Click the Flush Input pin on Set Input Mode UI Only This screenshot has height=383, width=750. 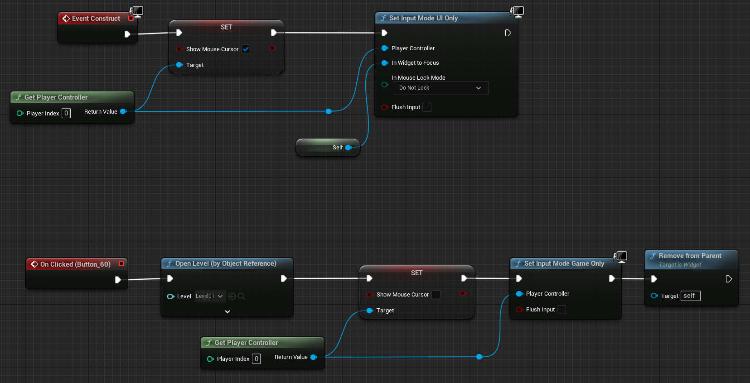tap(385, 107)
